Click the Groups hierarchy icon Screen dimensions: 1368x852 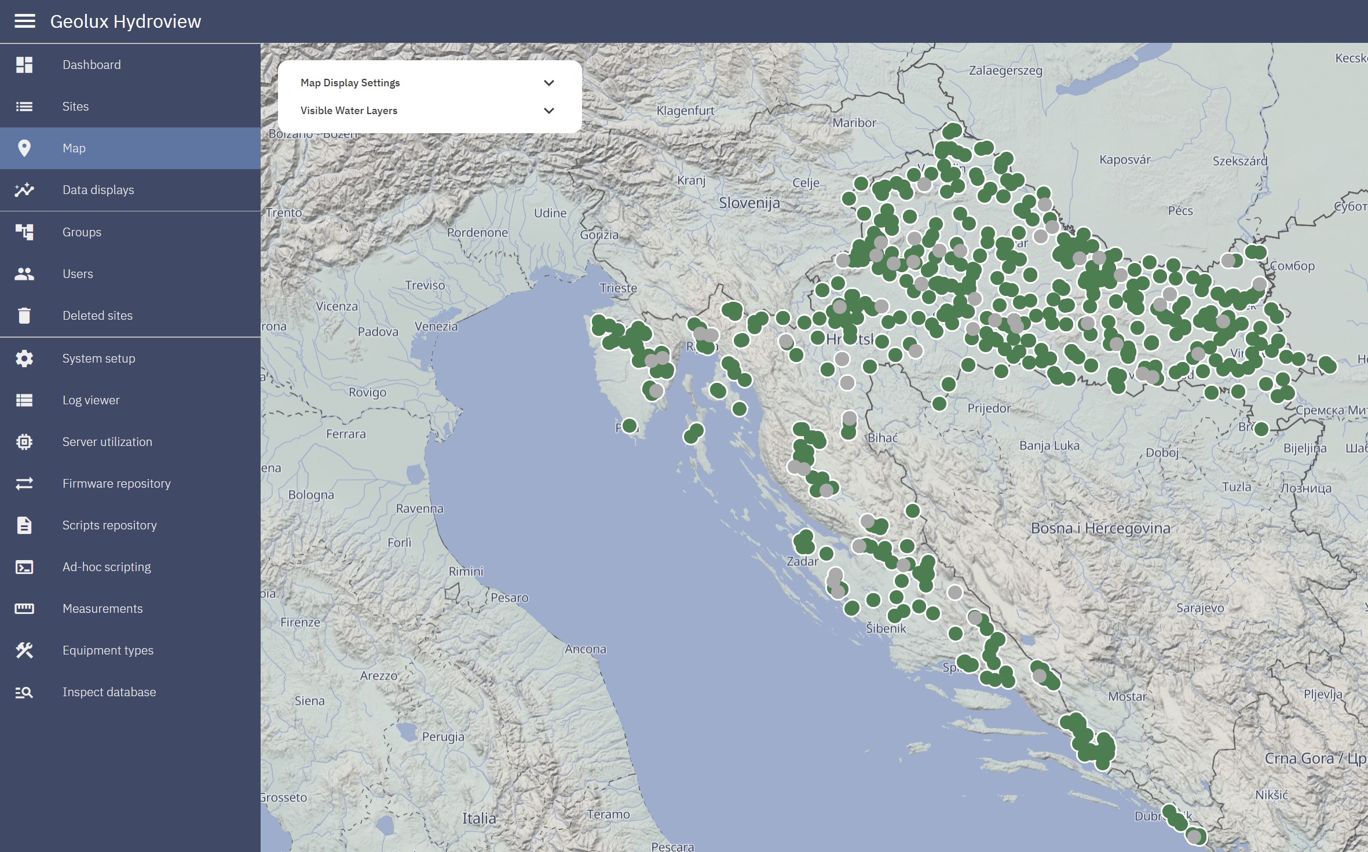tap(24, 232)
